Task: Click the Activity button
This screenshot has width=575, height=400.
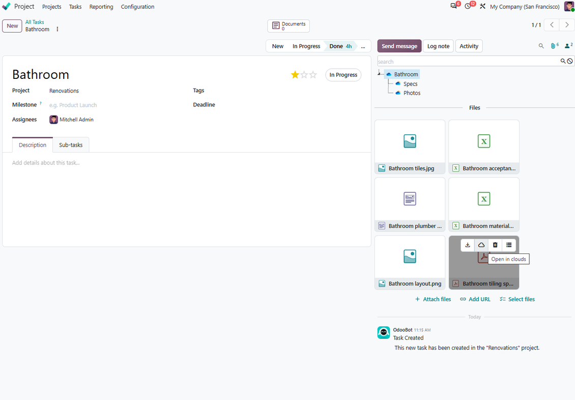Action: tap(469, 46)
